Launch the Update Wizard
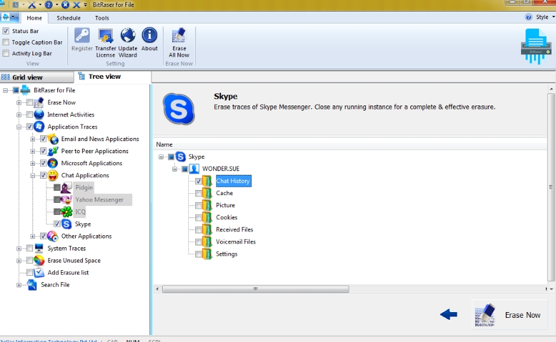556x342 pixels. point(128,36)
